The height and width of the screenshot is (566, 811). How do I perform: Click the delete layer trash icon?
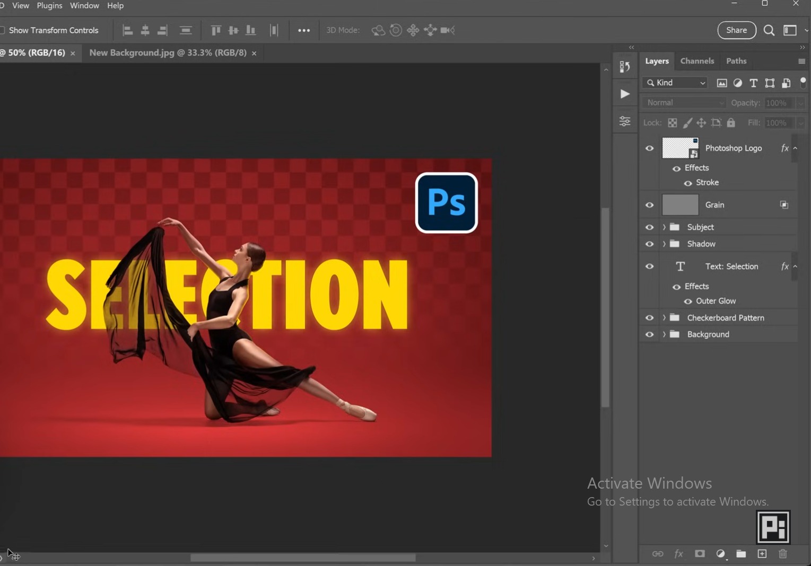click(783, 554)
